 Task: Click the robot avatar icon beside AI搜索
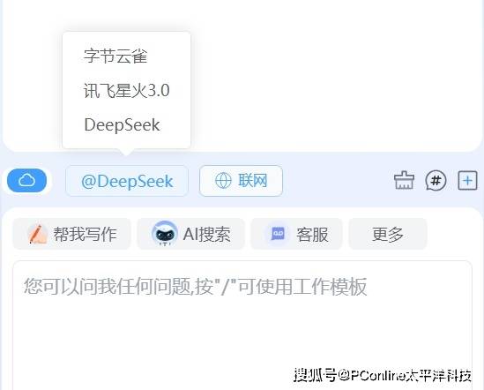tap(165, 234)
